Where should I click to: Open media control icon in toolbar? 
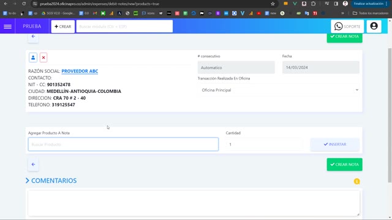pos(326,4)
